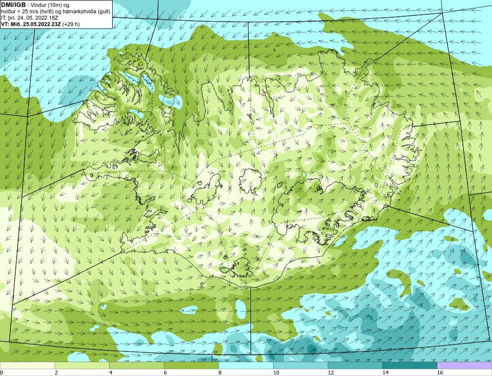
Task: Click the 8–10 m/s light cyan swatch
Action: pyautogui.click(x=246, y=365)
